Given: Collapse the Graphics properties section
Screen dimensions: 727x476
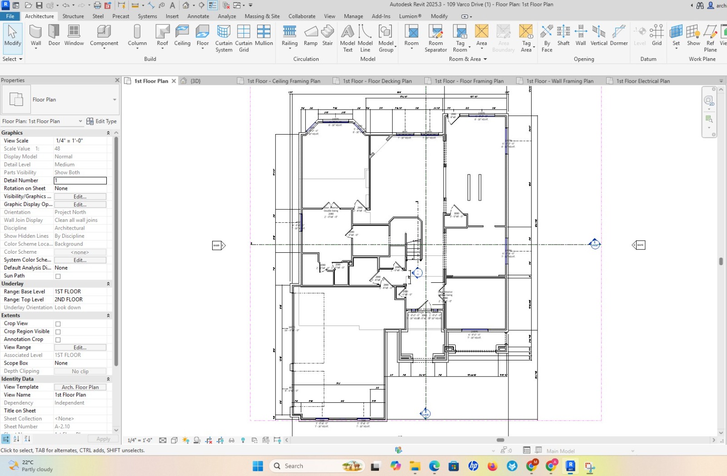Looking at the screenshot, I should coord(108,133).
